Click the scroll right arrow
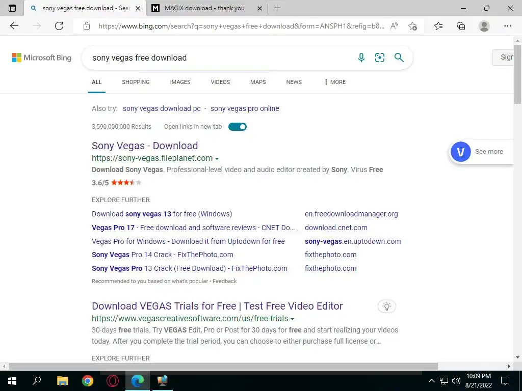 click(x=509, y=367)
